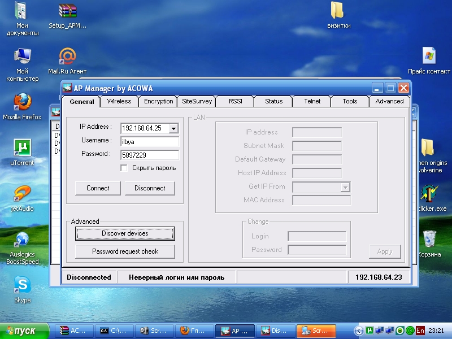Open the Корзина recycle bin
This screenshot has height=339, width=452.
click(429, 240)
